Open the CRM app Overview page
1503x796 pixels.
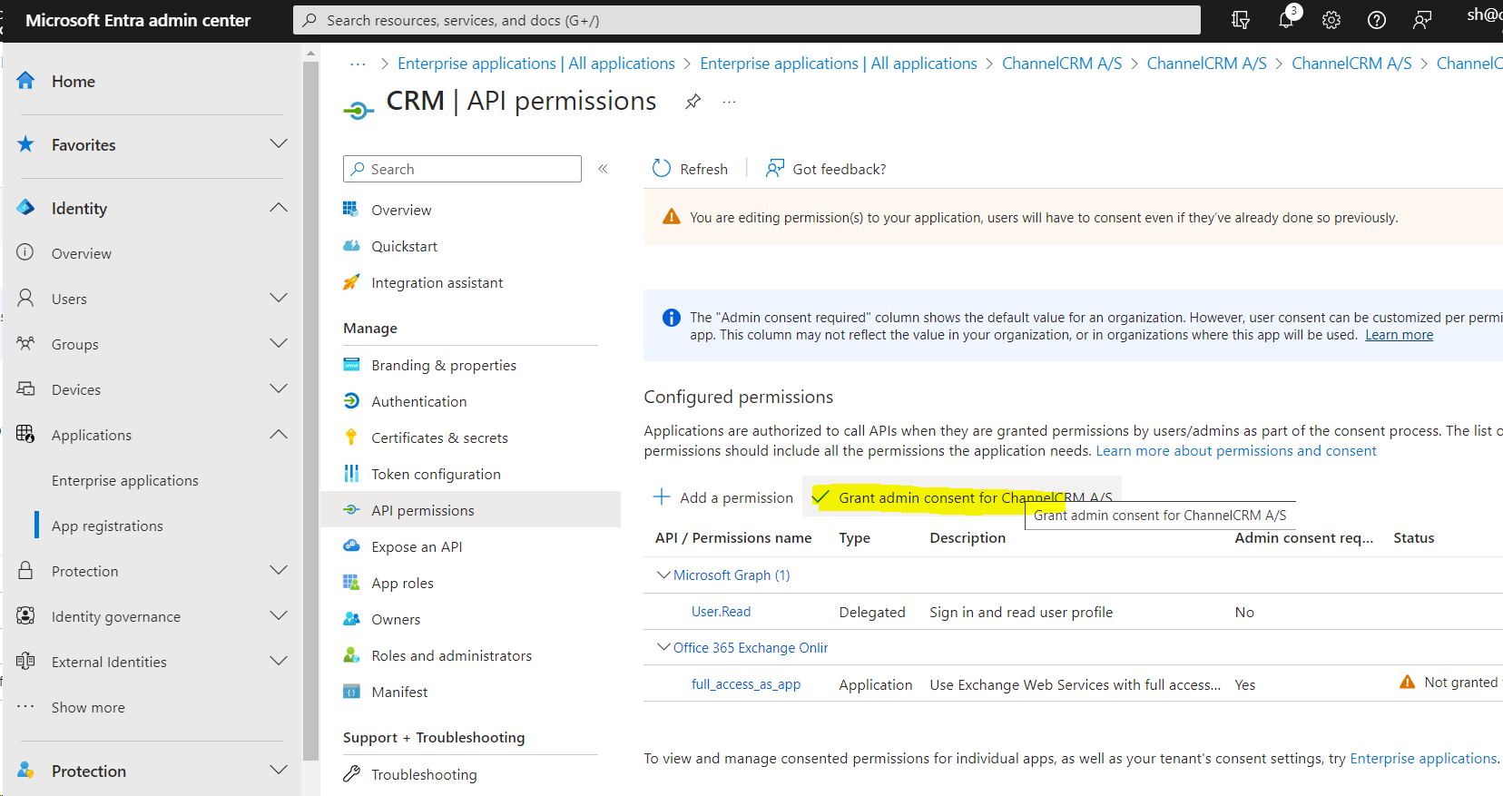point(401,210)
